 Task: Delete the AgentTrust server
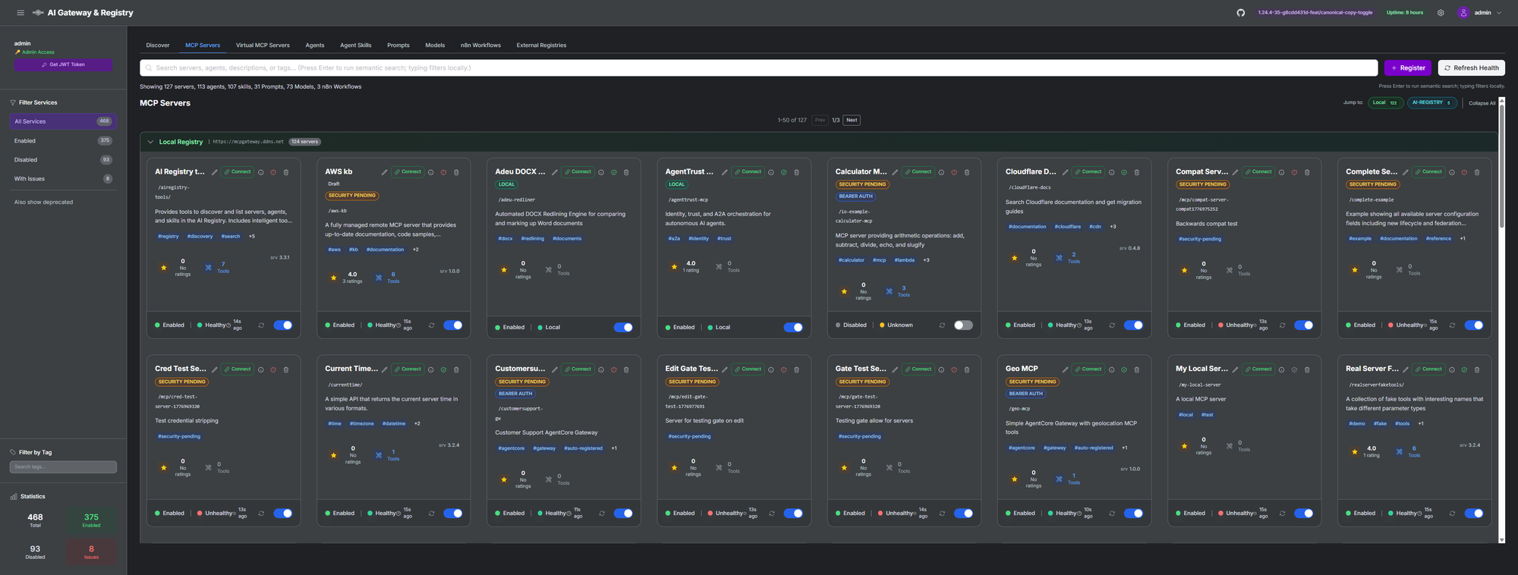pos(796,172)
